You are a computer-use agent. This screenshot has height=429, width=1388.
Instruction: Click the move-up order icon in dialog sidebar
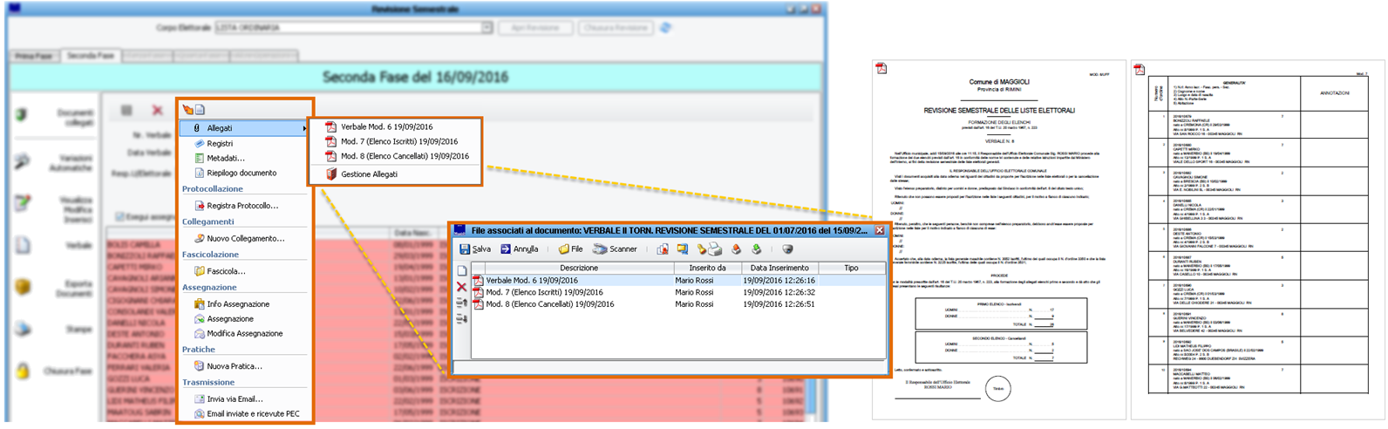click(x=462, y=303)
